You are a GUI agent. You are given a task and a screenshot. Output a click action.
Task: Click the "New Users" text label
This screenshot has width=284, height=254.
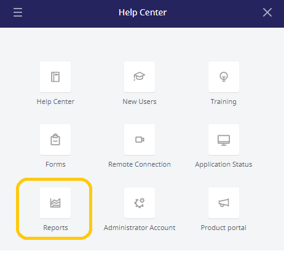tap(140, 101)
